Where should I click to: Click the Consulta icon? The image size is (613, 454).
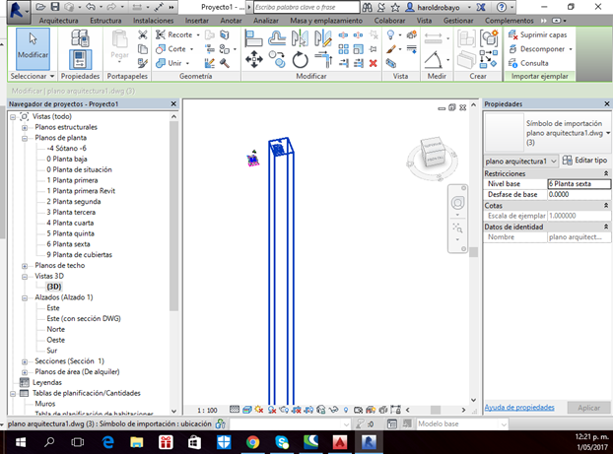click(512, 63)
